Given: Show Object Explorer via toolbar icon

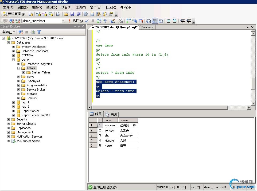Looking at the screenshot, I should click(x=99, y=14).
